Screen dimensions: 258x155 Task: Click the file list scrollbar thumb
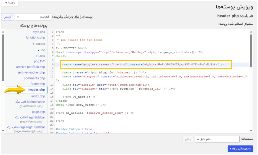(3, 57)
